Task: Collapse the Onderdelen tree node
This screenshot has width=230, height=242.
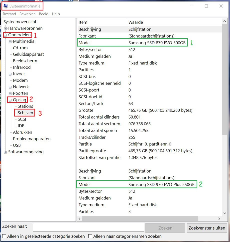Action: (5, 35)
